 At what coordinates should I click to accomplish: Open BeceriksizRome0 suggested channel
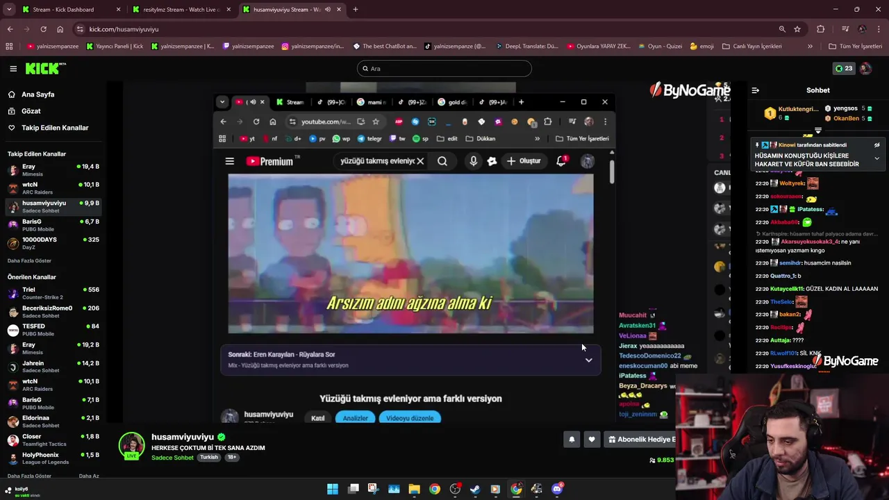[x=53, y=311]
